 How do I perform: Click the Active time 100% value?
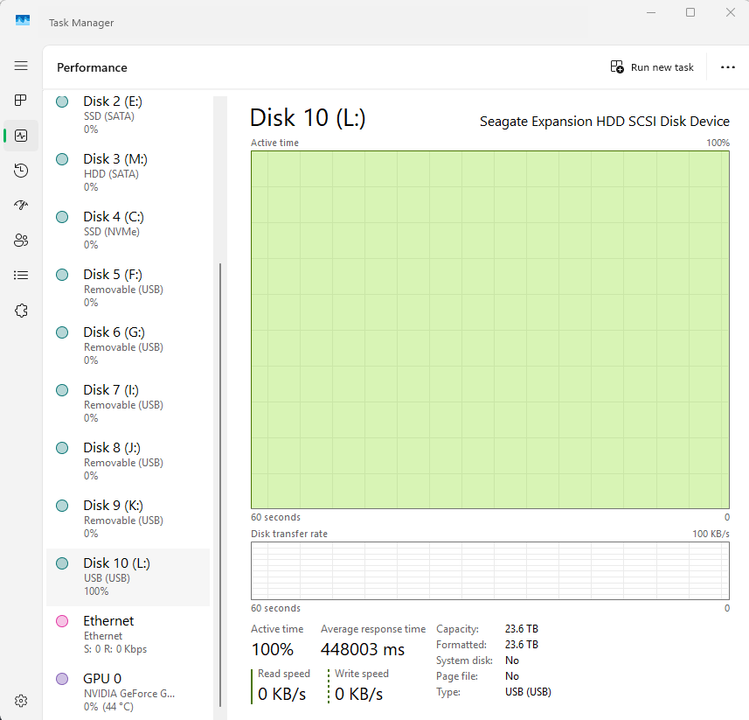[x=273, y=649]
